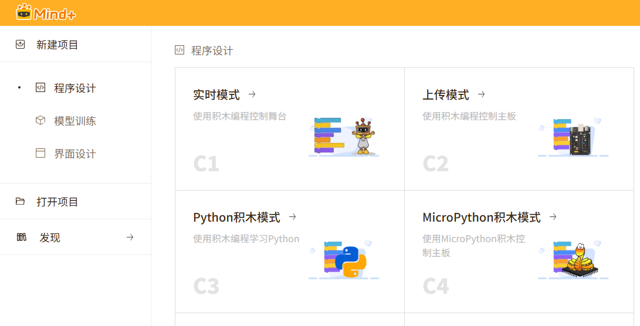
Task: Click the Mind+ logo in header
Action: tap(46, 12)
